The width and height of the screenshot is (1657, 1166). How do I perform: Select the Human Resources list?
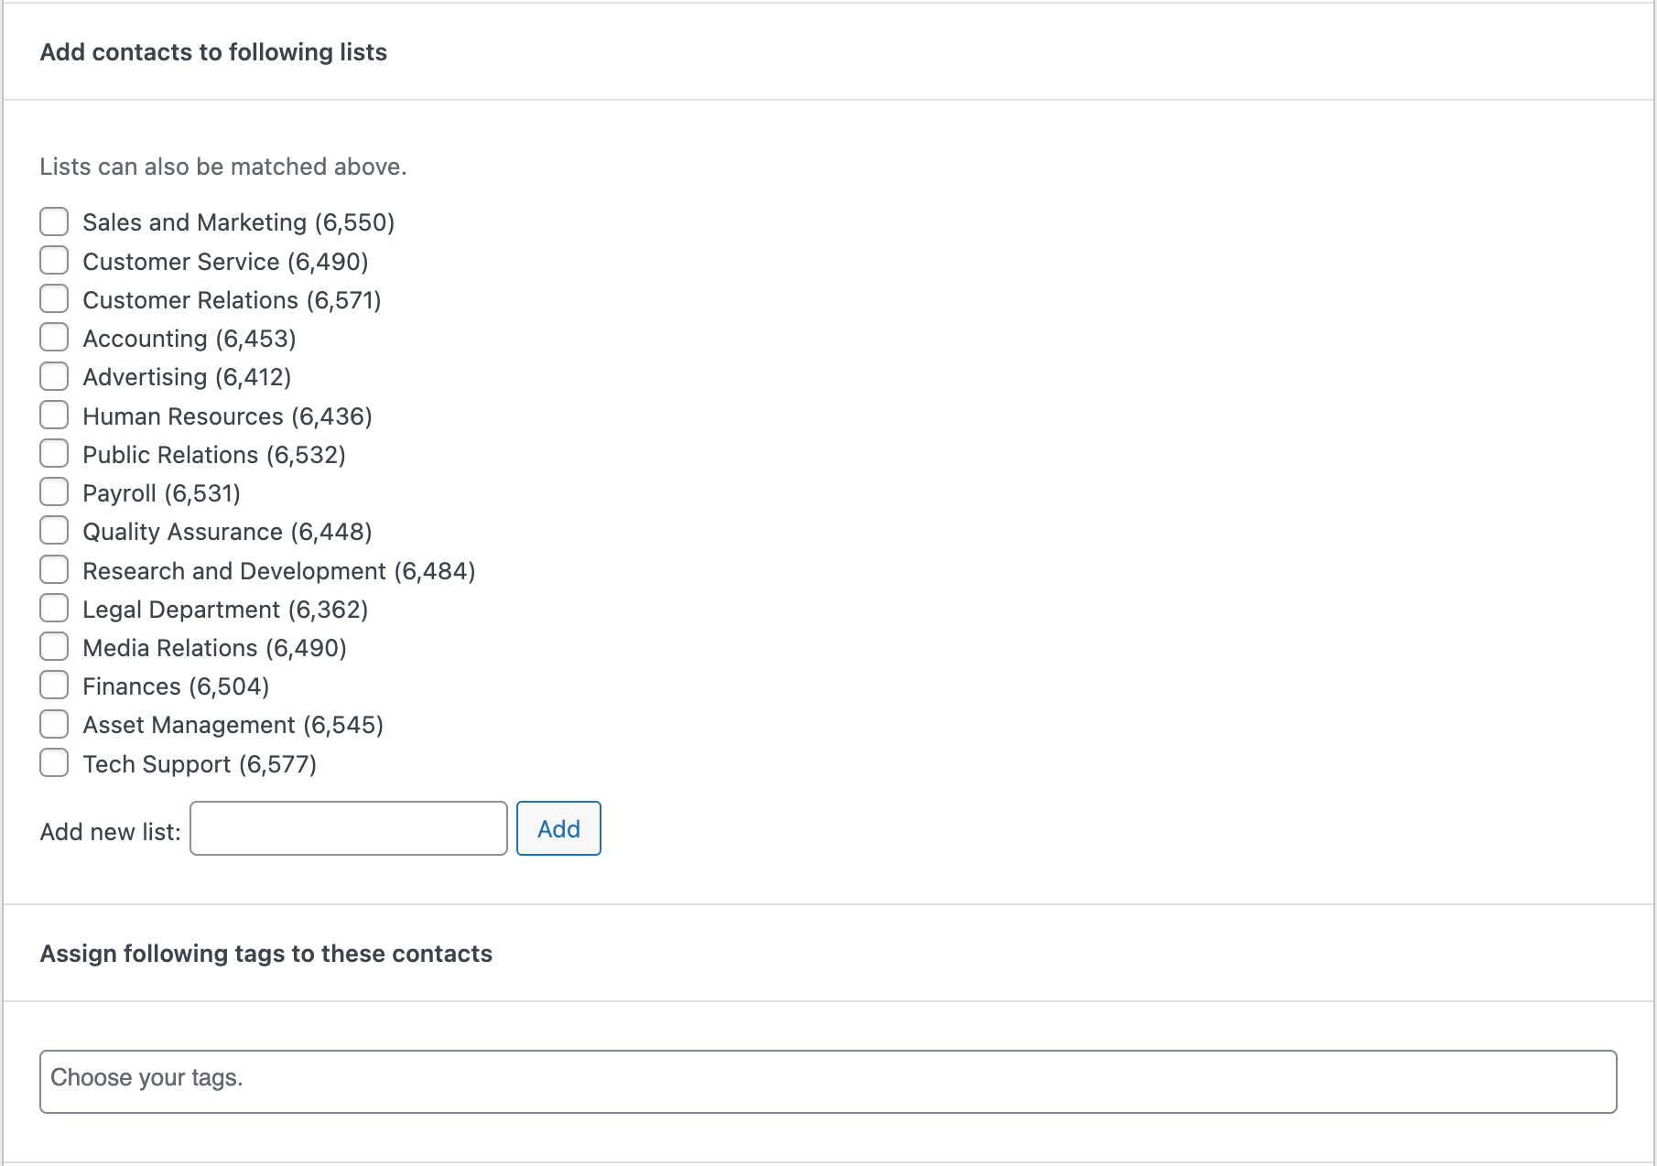tap(54, 415)
